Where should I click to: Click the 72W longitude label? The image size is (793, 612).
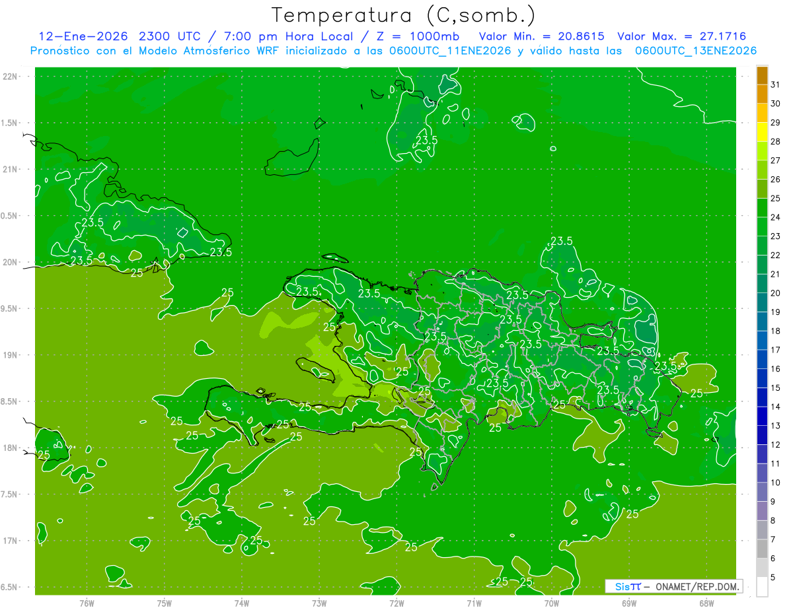(x=397, y=603)
